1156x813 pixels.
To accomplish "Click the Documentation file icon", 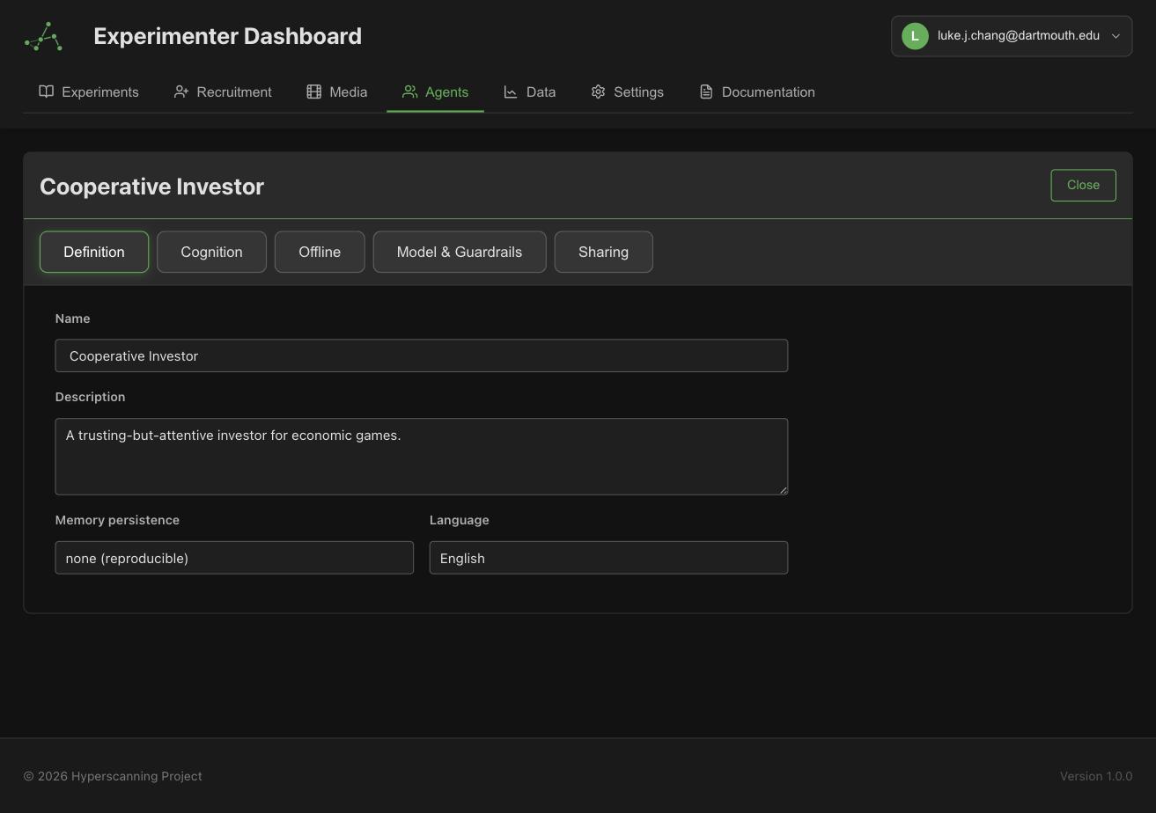I will (706, 92).
